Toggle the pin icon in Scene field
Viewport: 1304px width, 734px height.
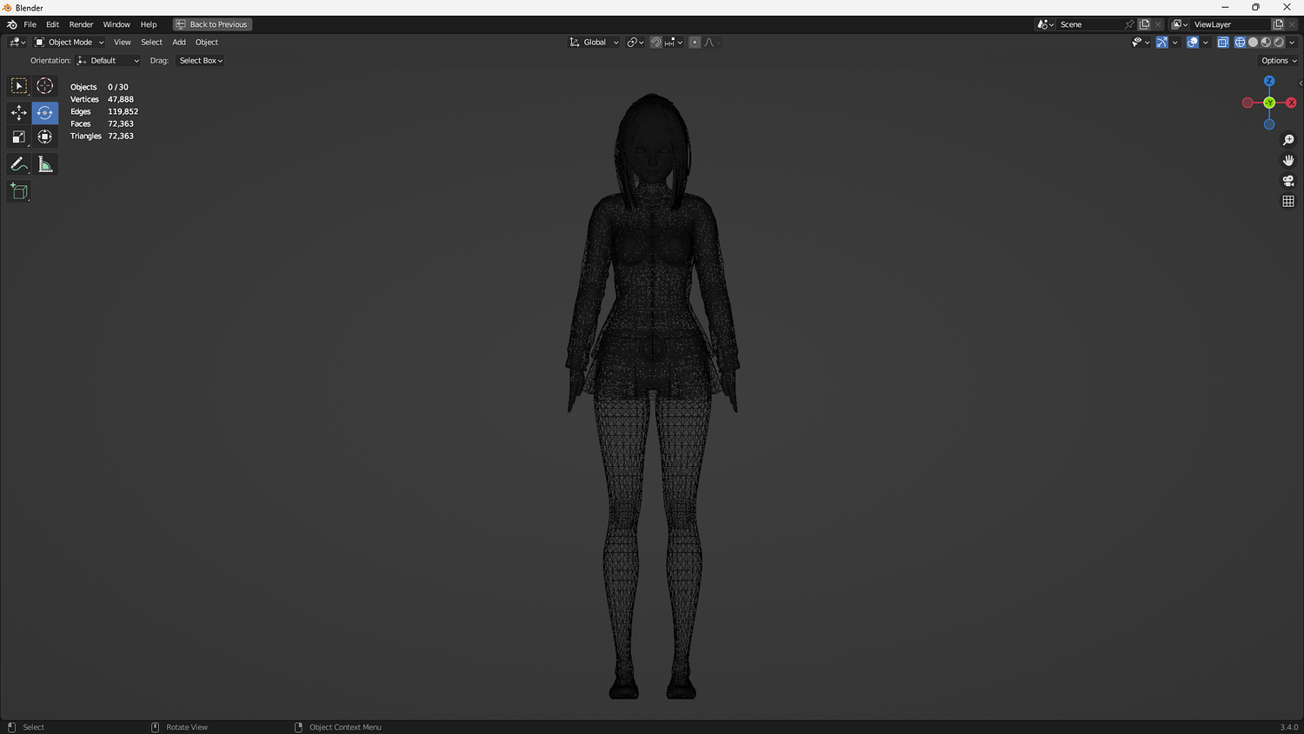(x=1129, y=24)
